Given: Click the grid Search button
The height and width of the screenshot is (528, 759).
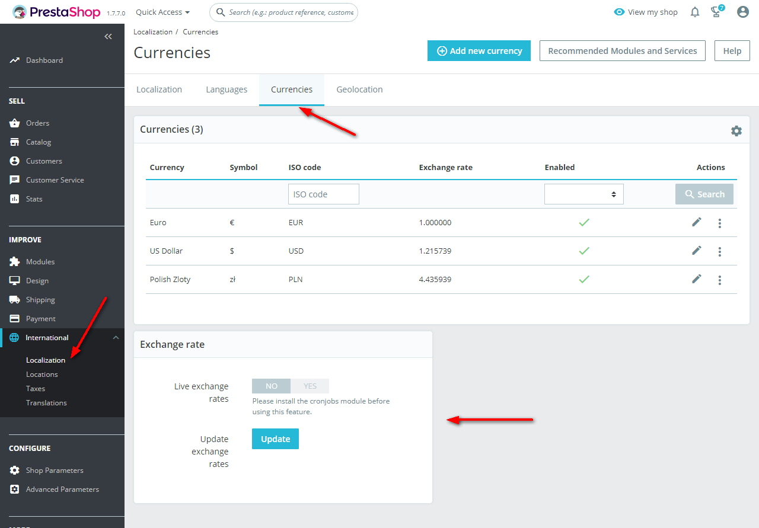Looking at the screenshot, I should click(x=704, y=194).
